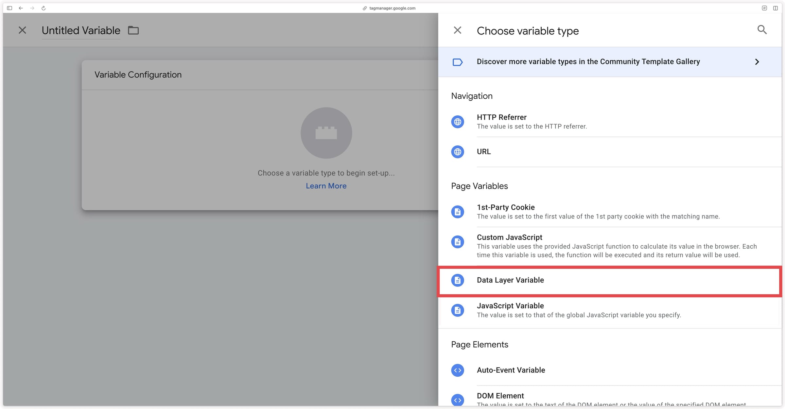This screenshot has height=409, width=785.
Task: Select the HTTP Referrer variable type
Action: 610,122
